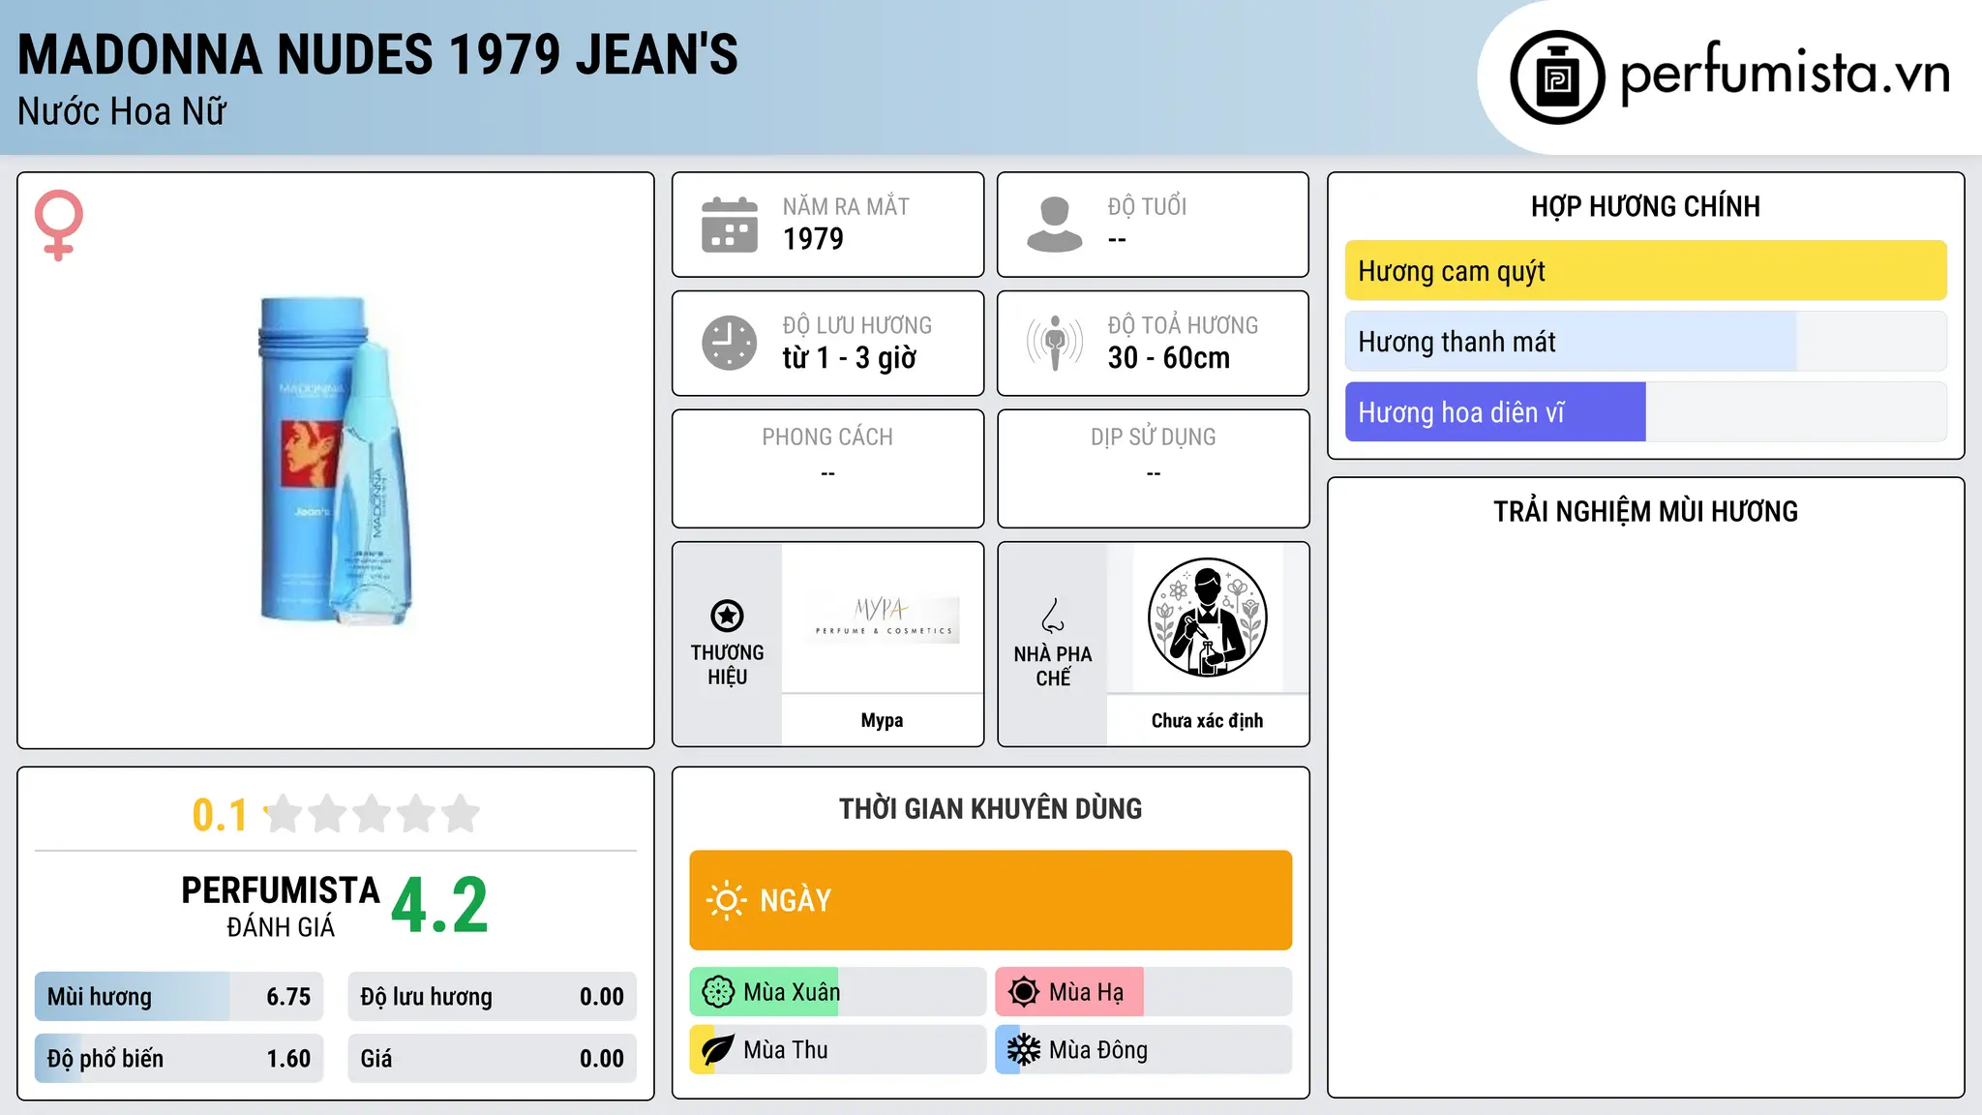The image size is (1982, 1115).
Task: Click the perfumista.vn perfume bottle logo icon
Action: pos(1557,77)
